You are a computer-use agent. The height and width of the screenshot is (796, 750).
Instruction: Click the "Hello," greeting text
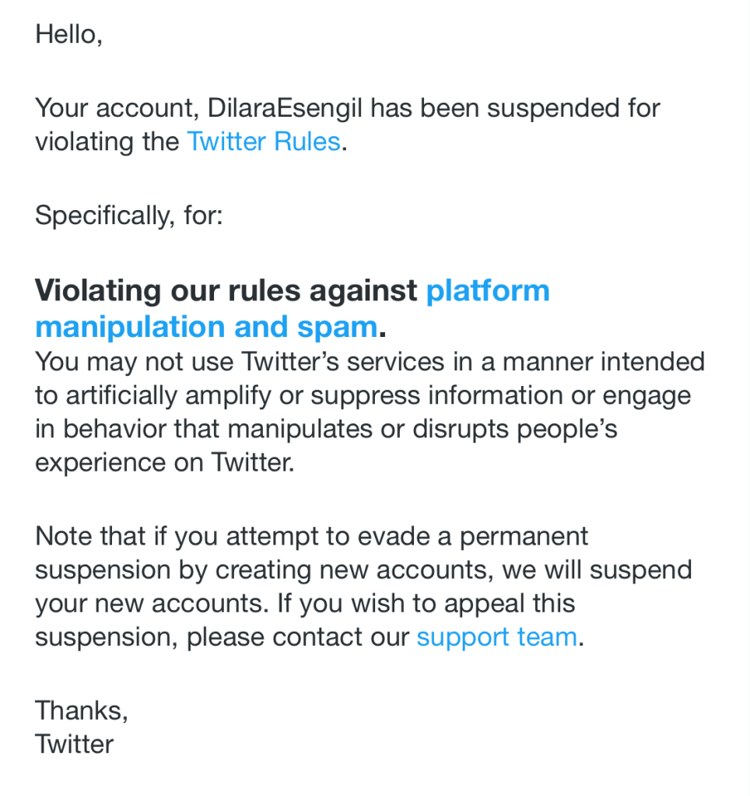click(x=68, y=34)
